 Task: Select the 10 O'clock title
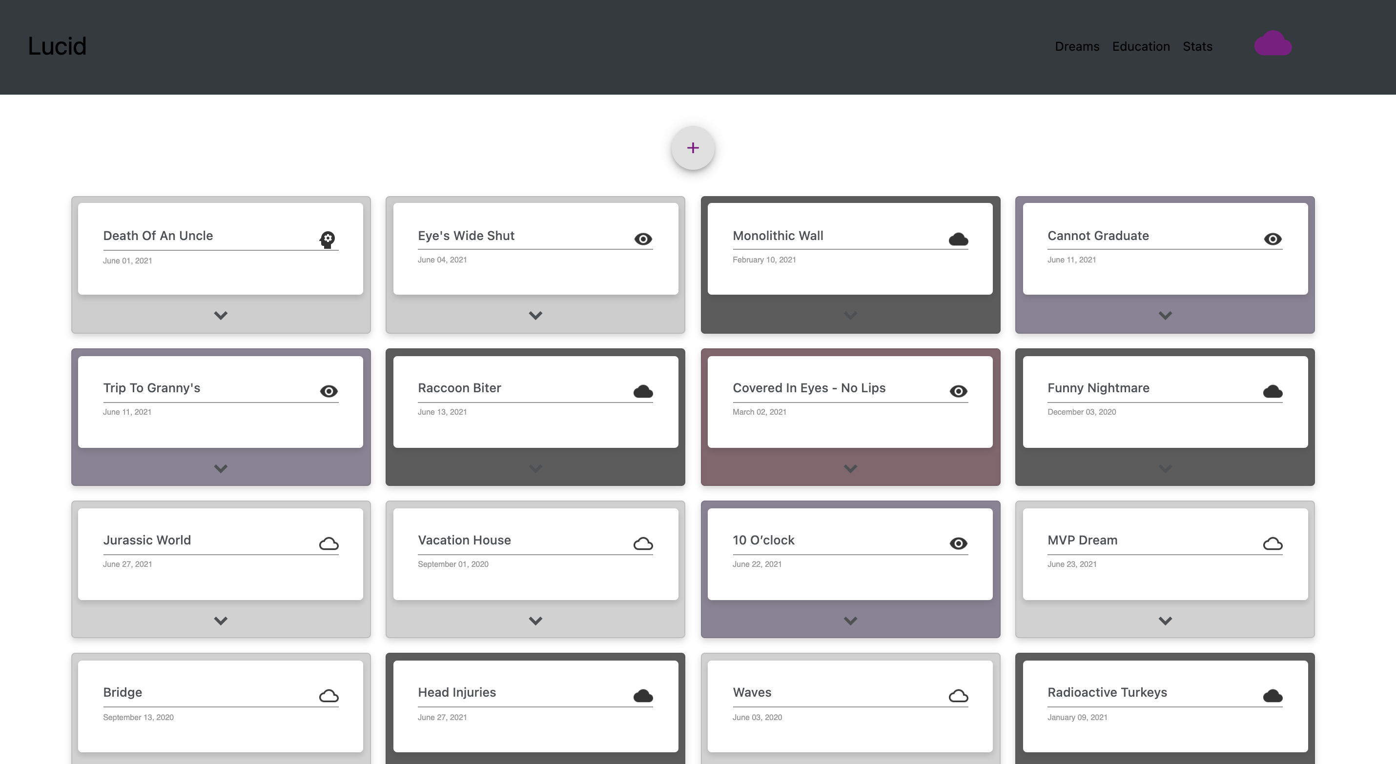pyautogui.click(x=763, y=540)
